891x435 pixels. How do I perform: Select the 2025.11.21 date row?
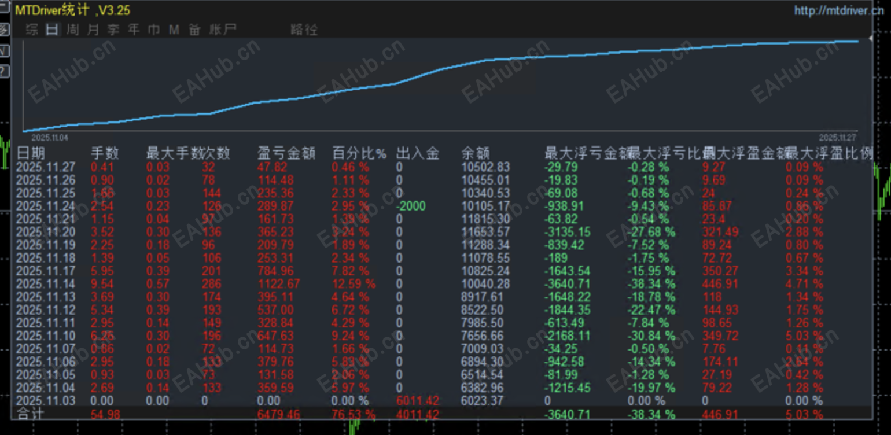[x=46, y=219]
